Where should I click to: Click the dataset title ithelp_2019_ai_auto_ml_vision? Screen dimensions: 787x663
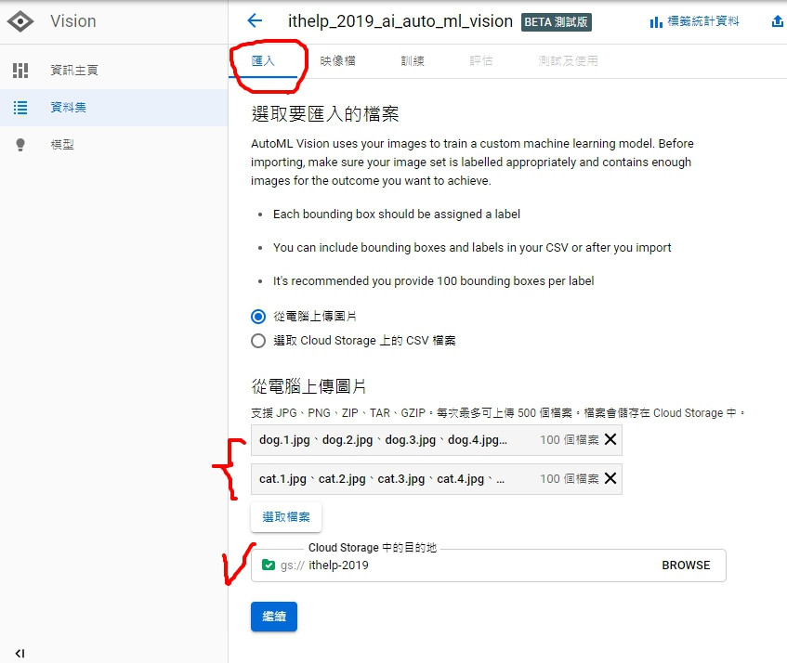pyautogui.click(x=400, y=21)
